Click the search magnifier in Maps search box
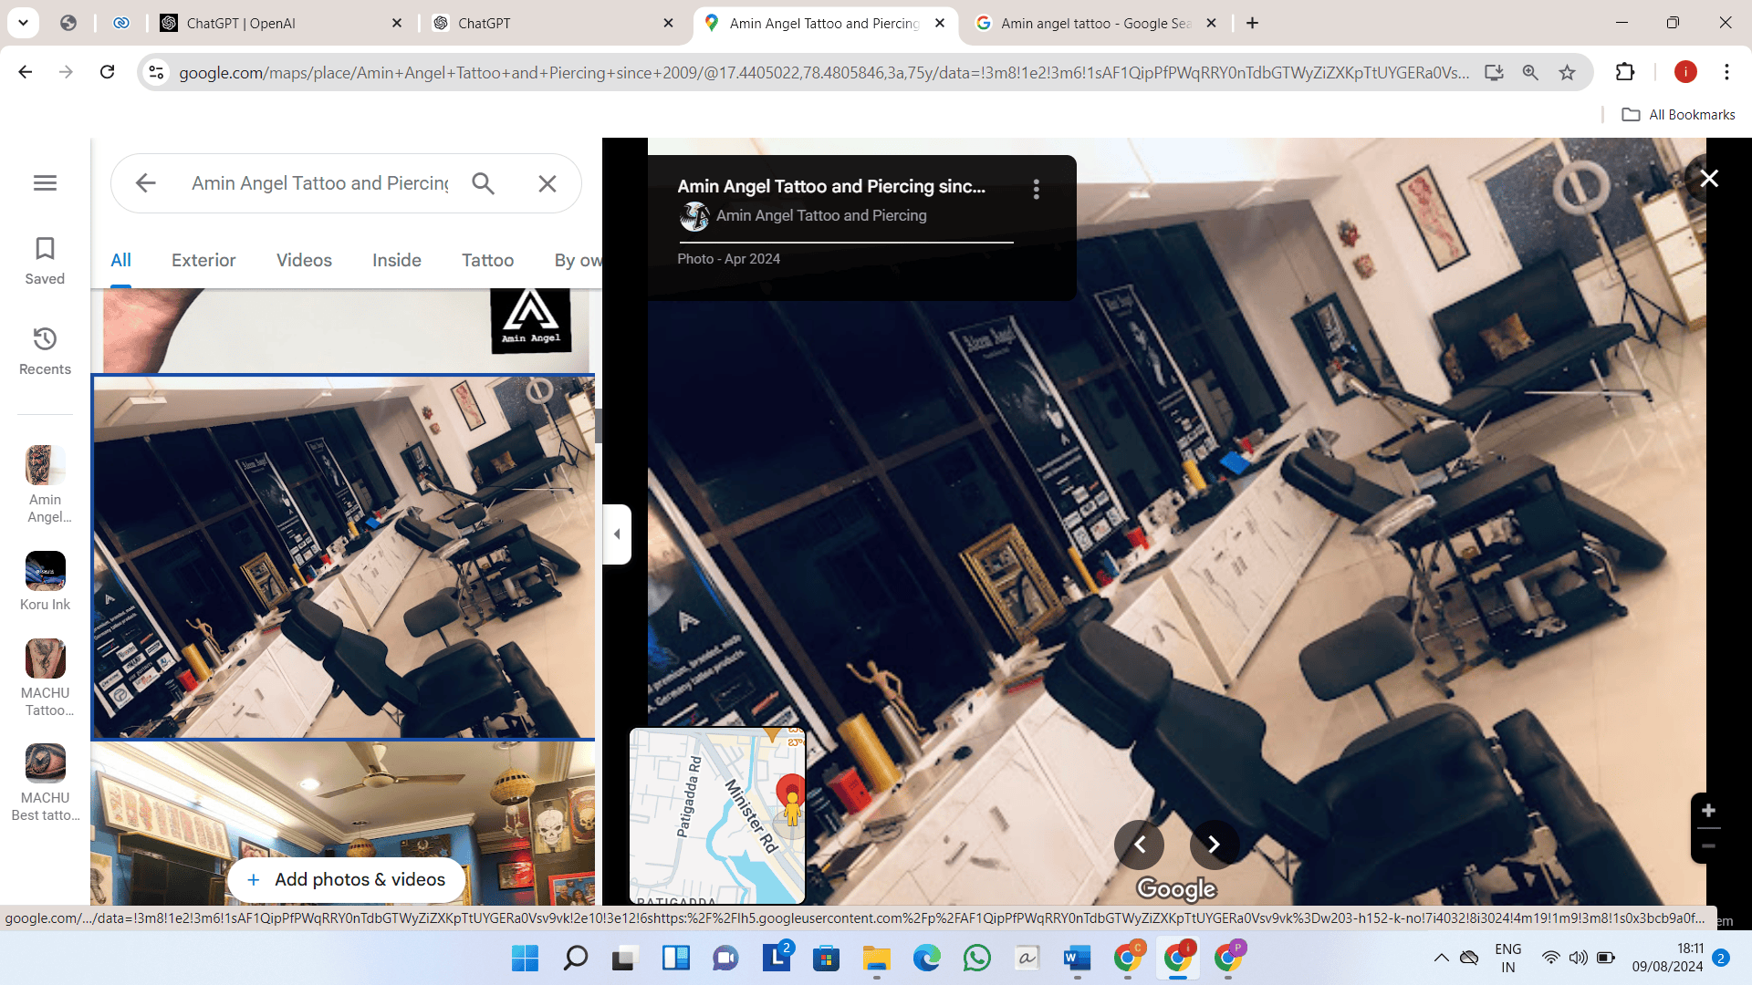Image resolution: width=1752 pixels, height=985 pixels. [483, 183]
